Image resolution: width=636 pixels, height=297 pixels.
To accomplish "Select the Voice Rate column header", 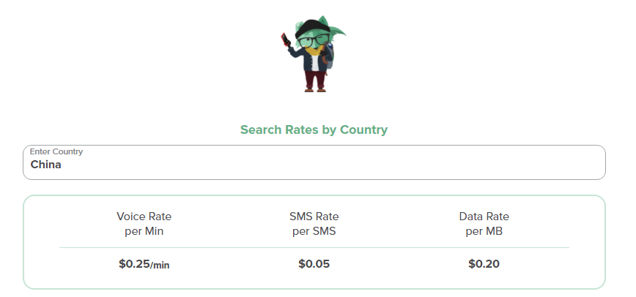I will 144,217.
